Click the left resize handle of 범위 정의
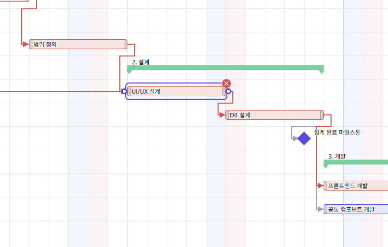This screenshot has width=388, height=247. 31,44
